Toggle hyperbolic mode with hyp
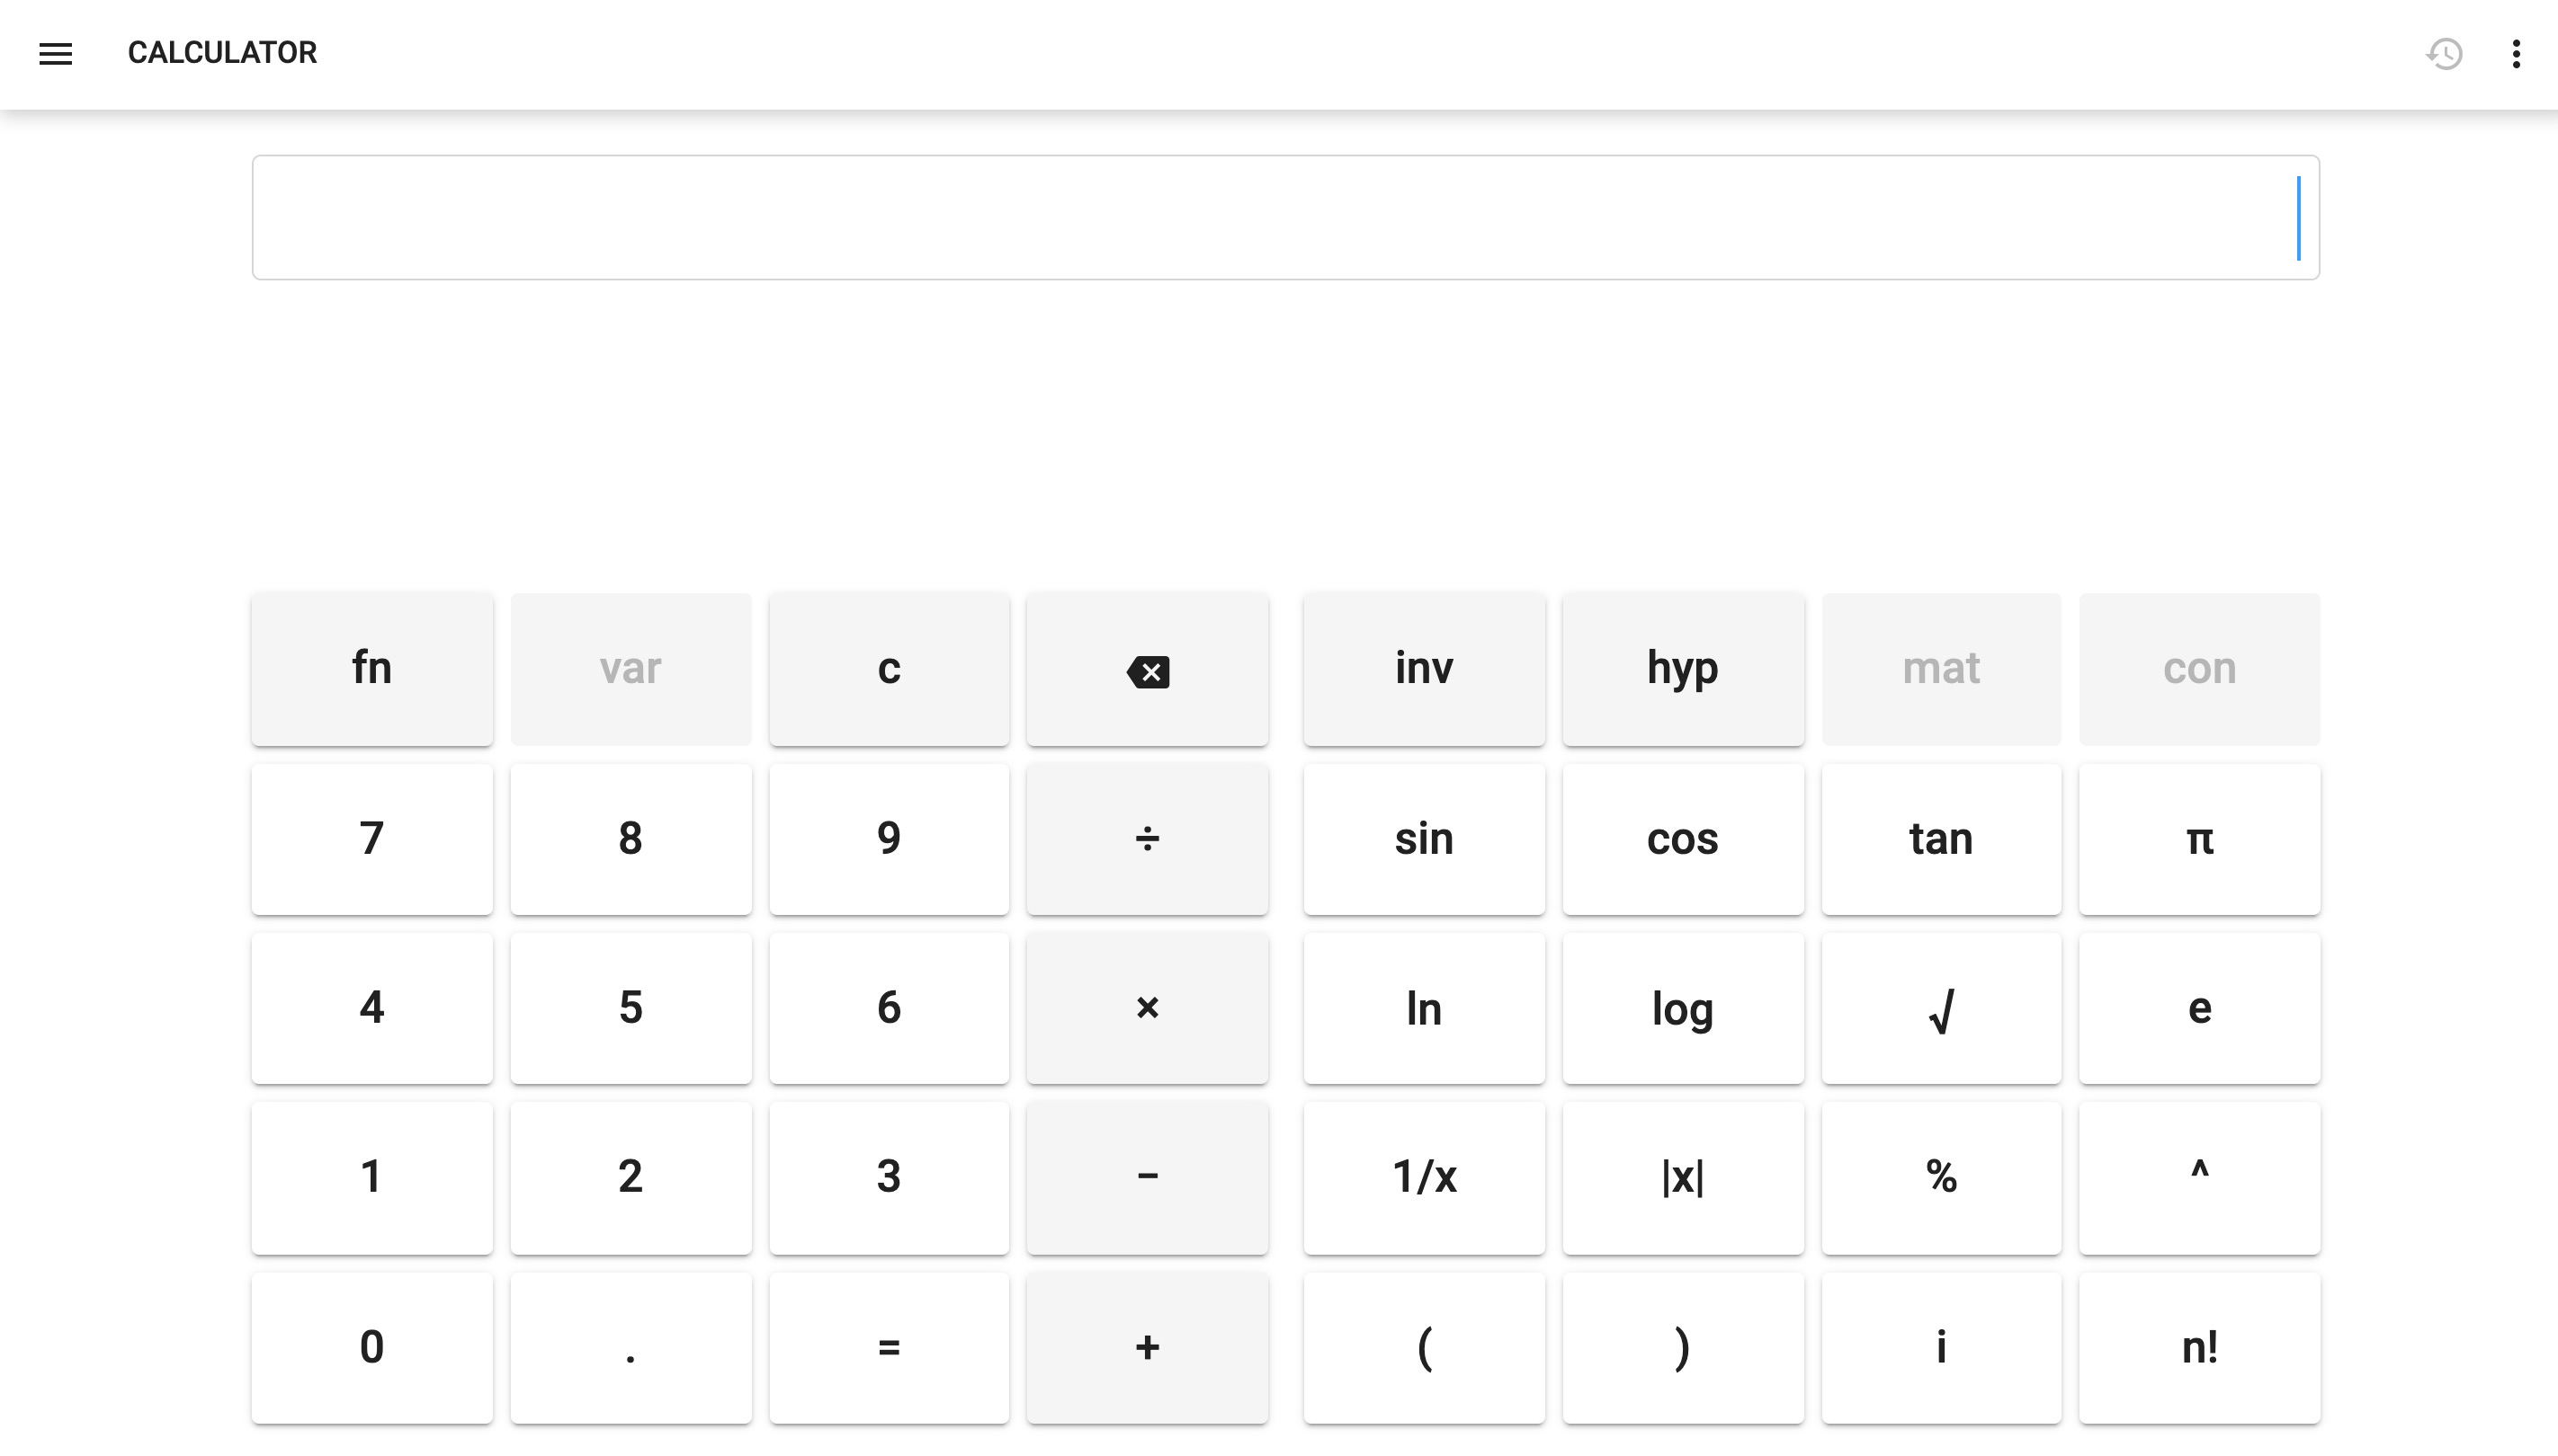The width and height of the screenshot is (2558, 1456). coord(1682,669)
